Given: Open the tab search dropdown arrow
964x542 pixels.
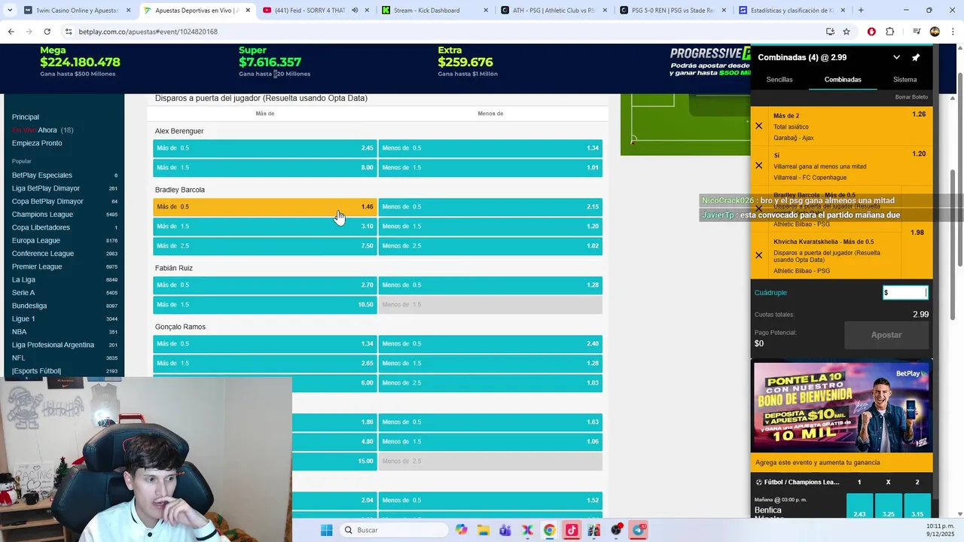Looking at the screenshot, I should coord(9,11).
